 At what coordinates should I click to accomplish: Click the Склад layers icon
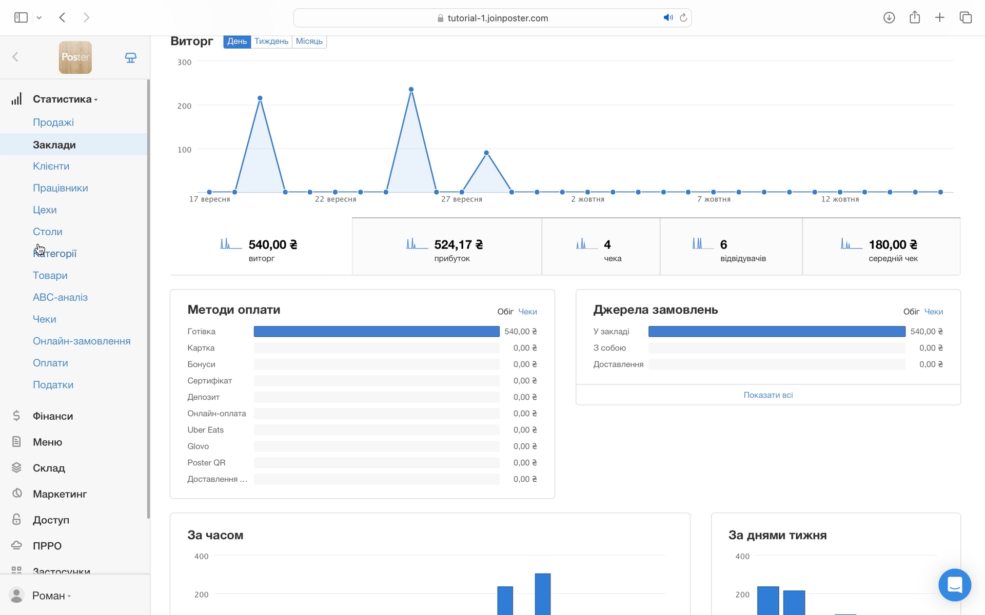(16, 467)
